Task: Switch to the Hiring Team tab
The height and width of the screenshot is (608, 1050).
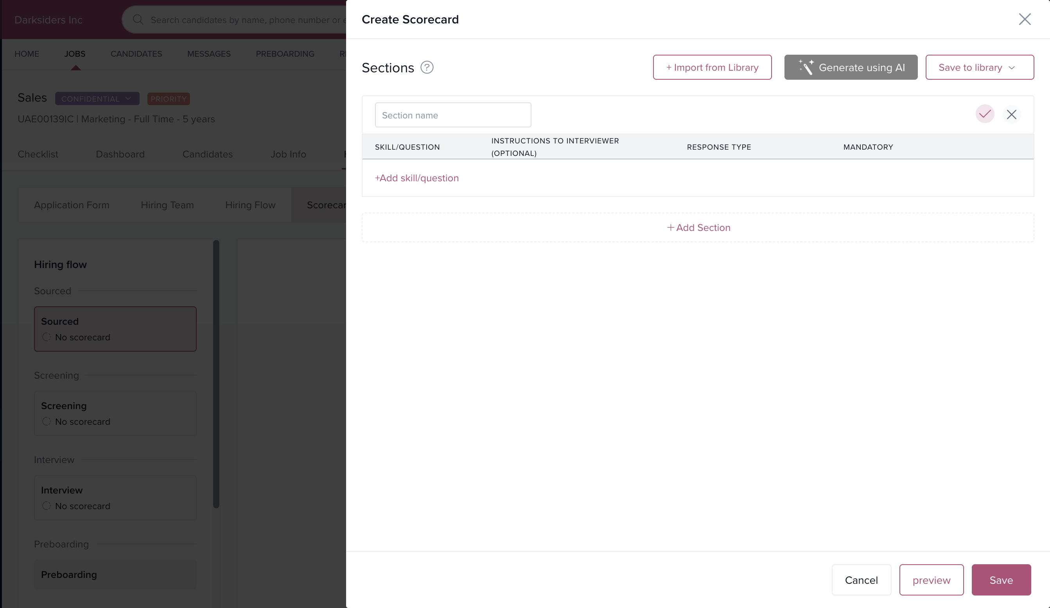Action: coord(167,205)
